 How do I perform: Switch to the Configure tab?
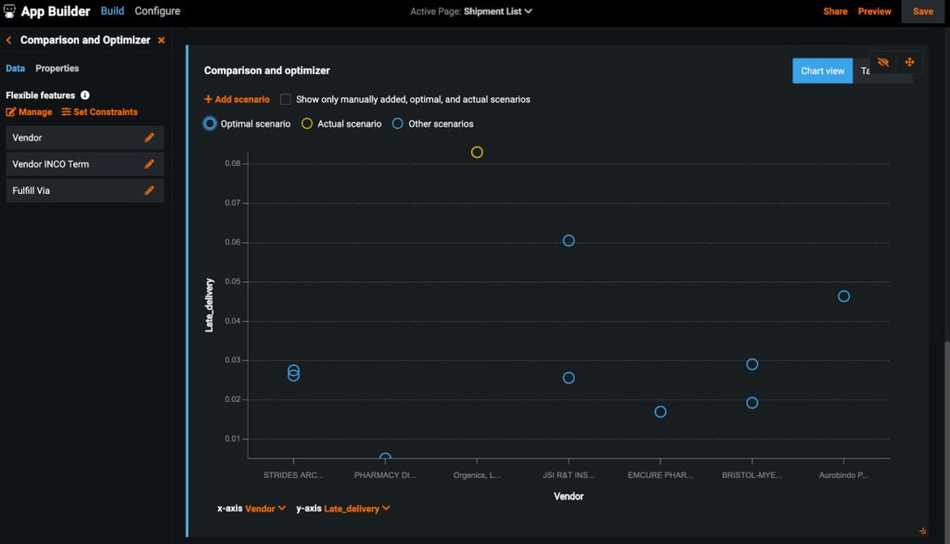coord(157,11)
